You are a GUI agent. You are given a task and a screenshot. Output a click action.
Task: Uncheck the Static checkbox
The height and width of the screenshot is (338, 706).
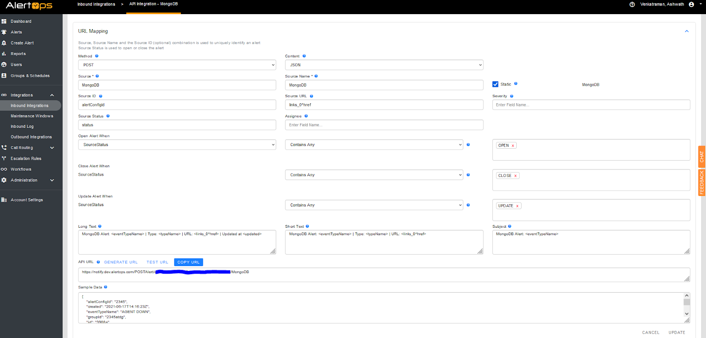(496, 84)
